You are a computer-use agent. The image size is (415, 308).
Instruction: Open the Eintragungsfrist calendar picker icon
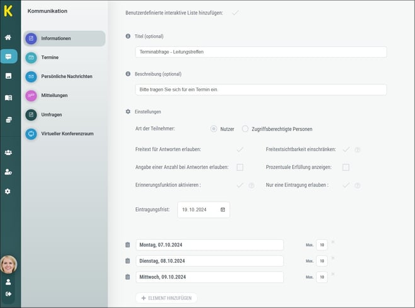pos(223,210)
